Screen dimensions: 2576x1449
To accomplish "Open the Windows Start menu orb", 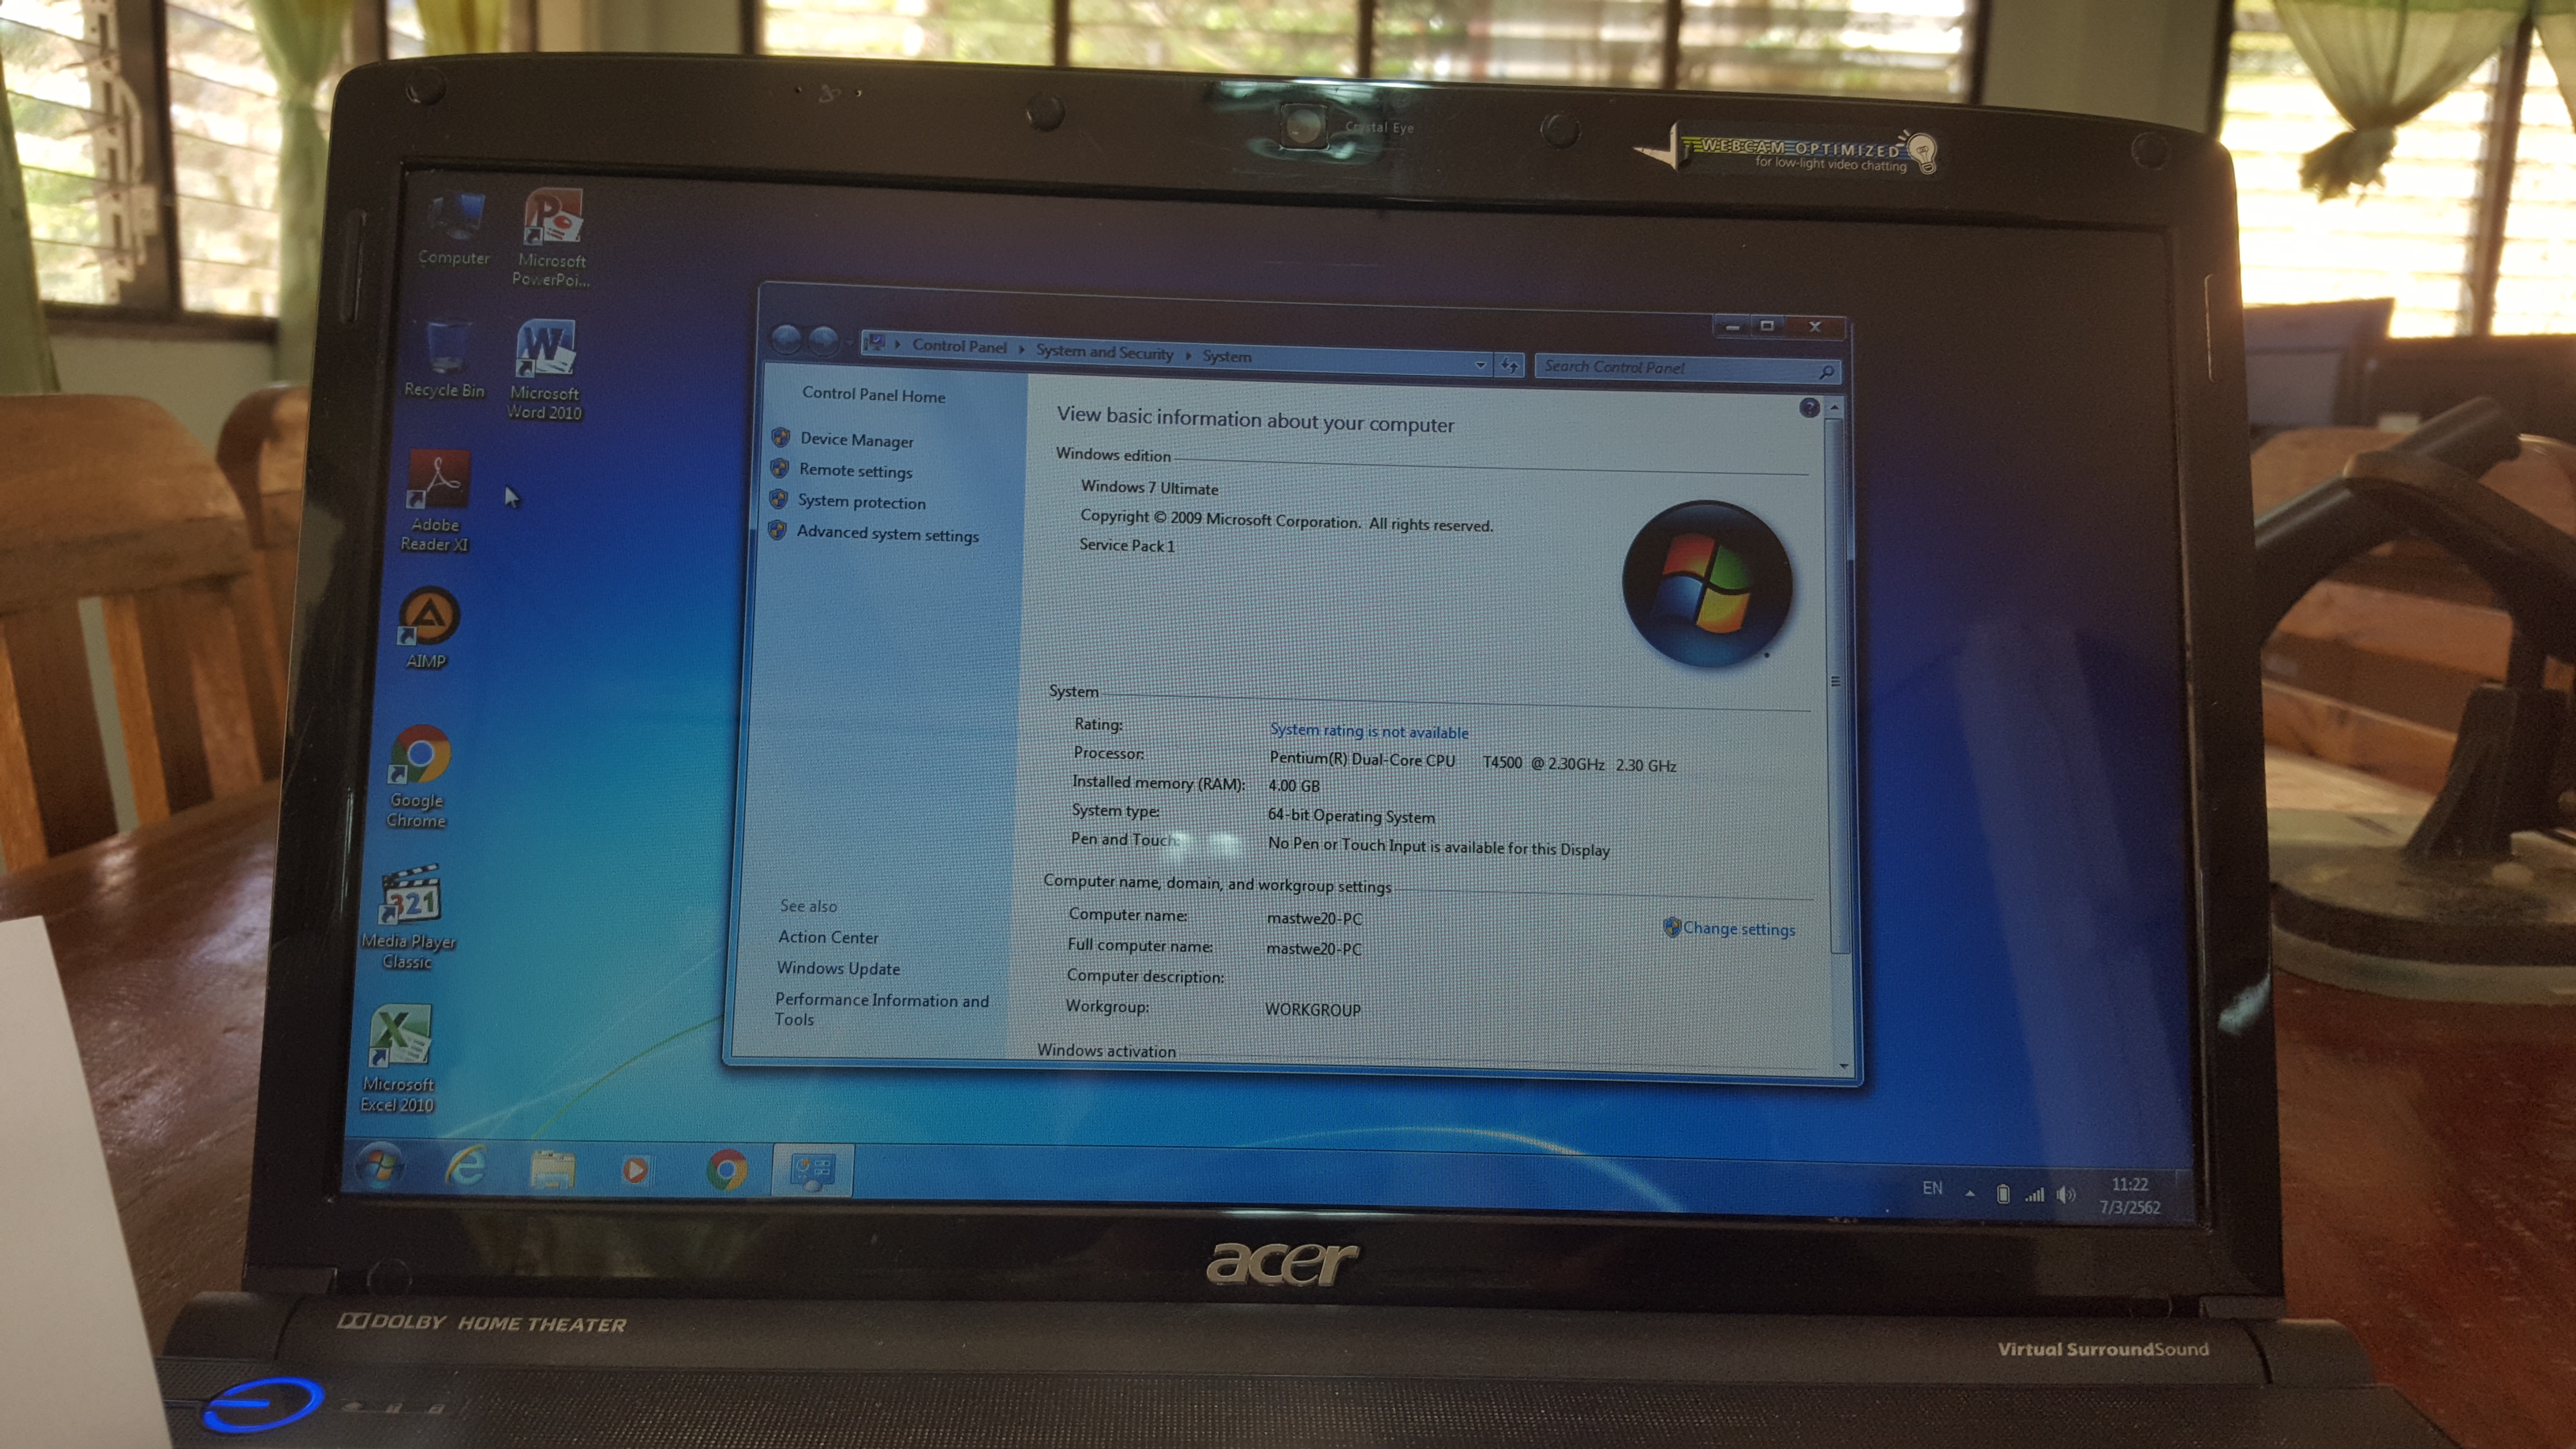I will pyautogui.click(x=378, y=1165).
